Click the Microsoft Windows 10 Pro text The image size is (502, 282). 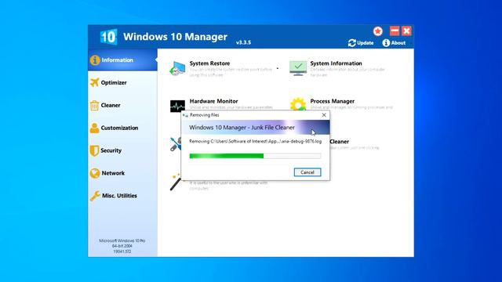[122, 240]
